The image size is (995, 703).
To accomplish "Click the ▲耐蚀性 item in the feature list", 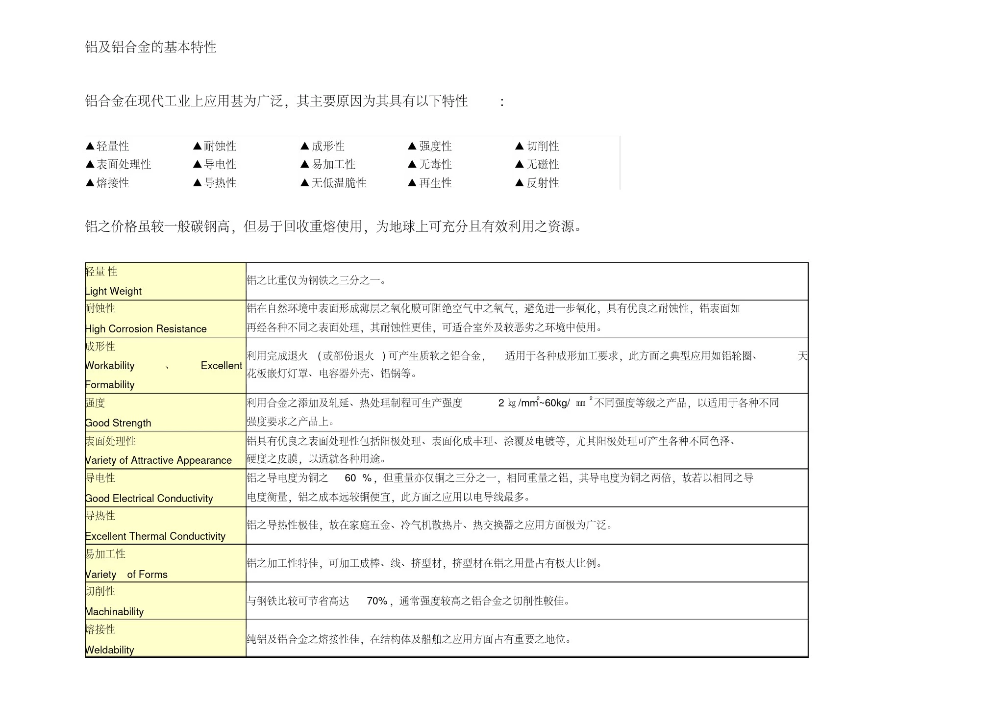I will [x=215, y=146].
